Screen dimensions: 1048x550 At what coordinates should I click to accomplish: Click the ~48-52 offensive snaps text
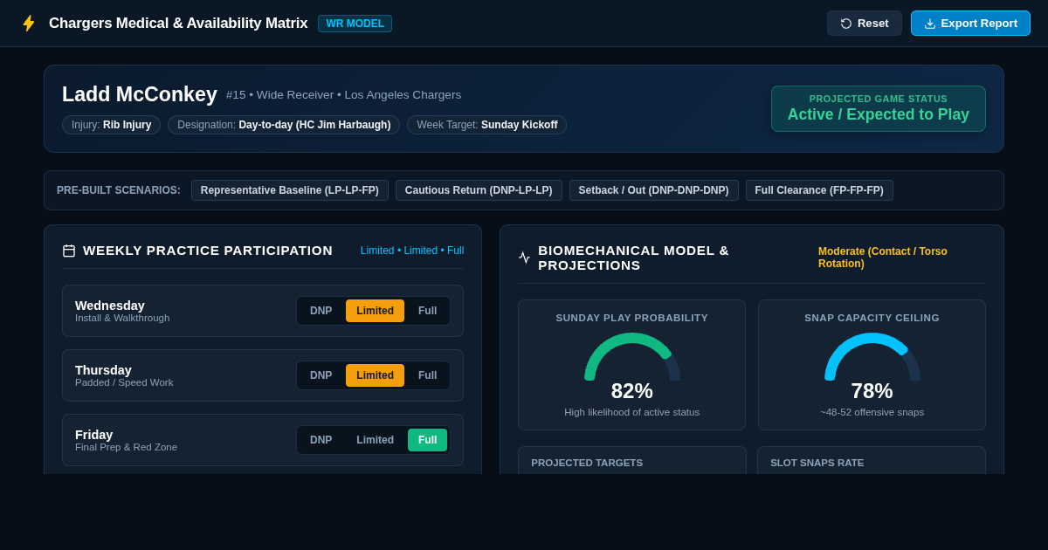pyautogui.click(x=872, y=412)
